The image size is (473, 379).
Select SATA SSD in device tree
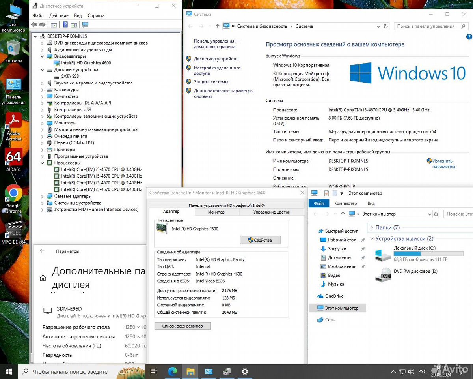70,77
